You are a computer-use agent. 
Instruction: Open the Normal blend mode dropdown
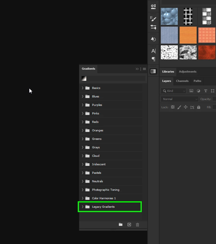[180, 99]
